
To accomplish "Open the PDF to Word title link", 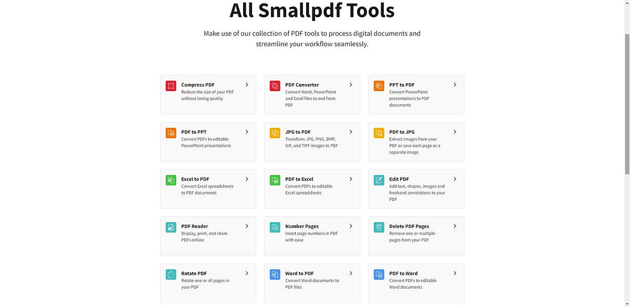I will 403,273.
